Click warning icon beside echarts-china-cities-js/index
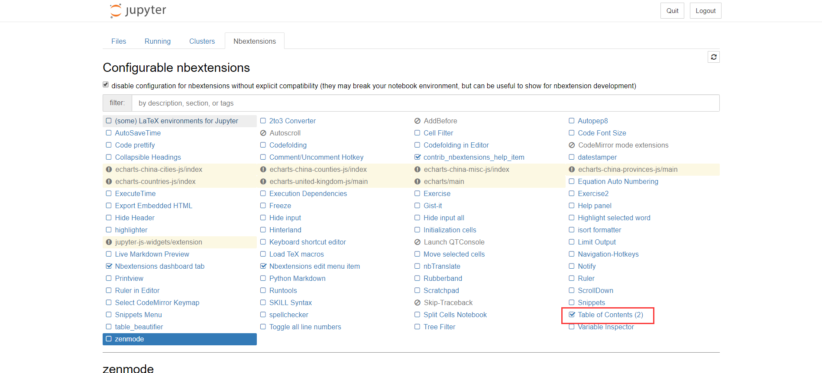822x373 pixels. click(x=109, y=170)
